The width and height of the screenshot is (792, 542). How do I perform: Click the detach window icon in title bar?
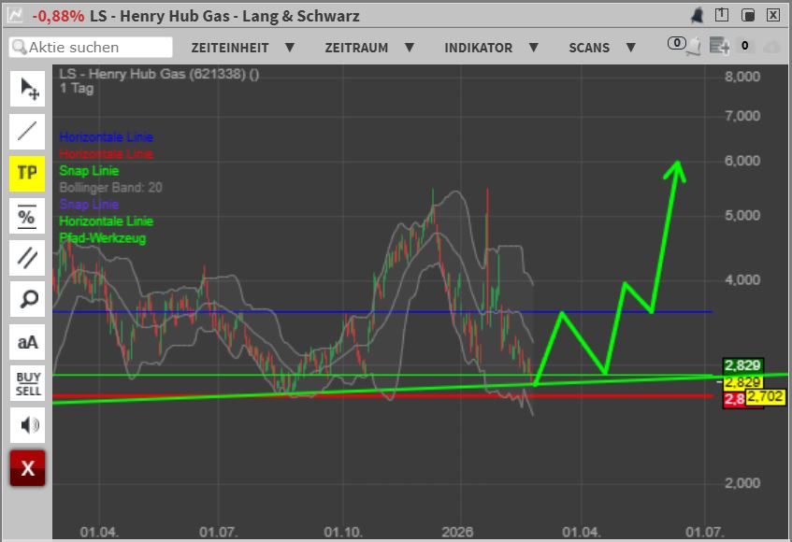pyautogui.click(x=747, y=15)
